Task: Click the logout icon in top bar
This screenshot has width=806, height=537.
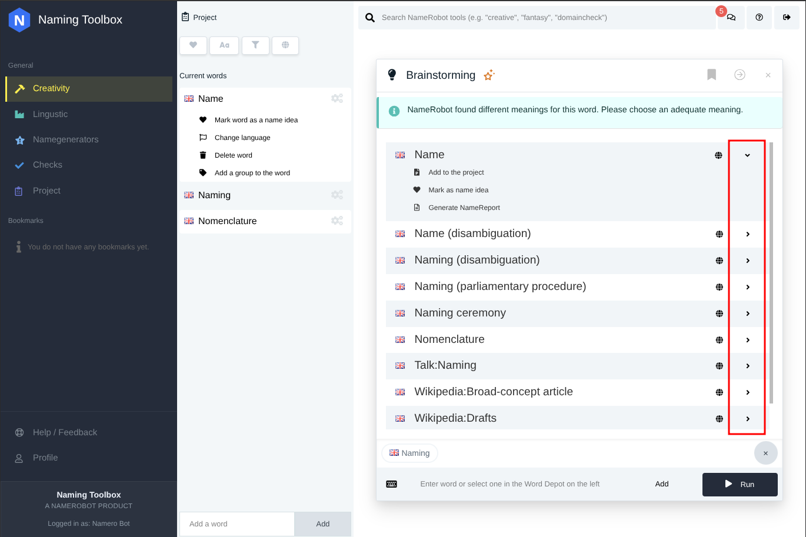Action: tap(787, 18)
